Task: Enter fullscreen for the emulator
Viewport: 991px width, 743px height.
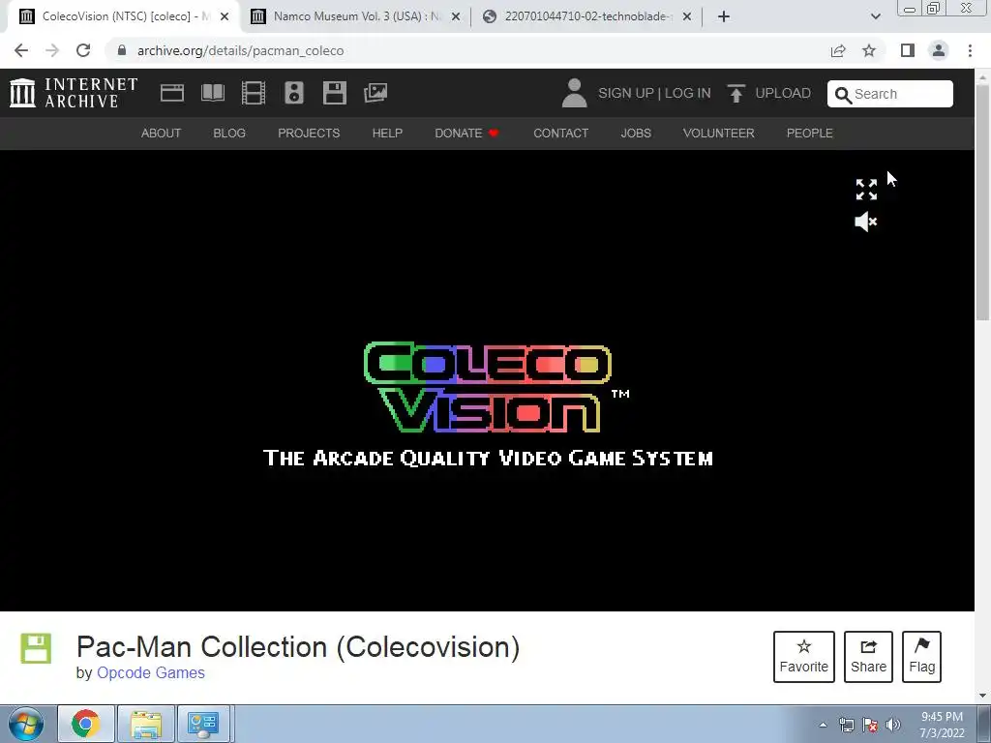Action: (866, 190)
